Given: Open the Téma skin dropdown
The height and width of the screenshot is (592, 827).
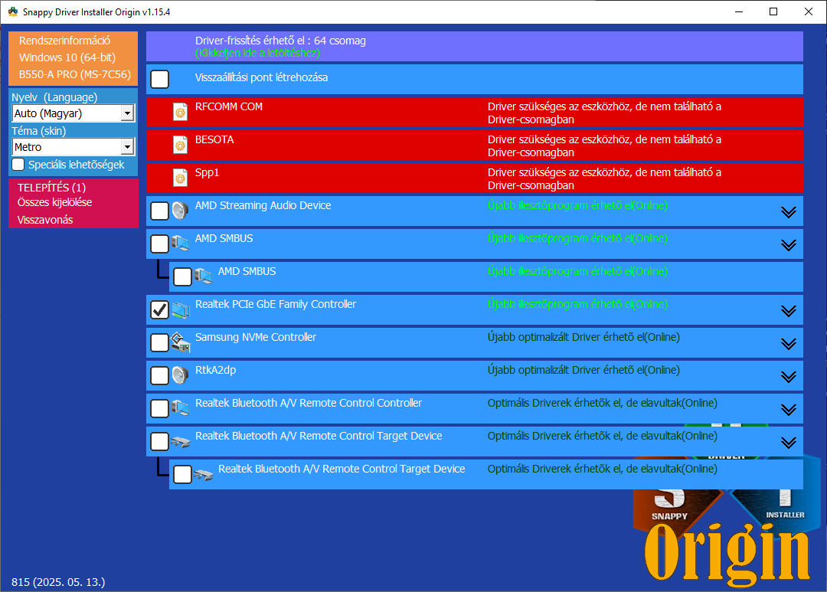Looking at the screenshot, I should [127, 147].
